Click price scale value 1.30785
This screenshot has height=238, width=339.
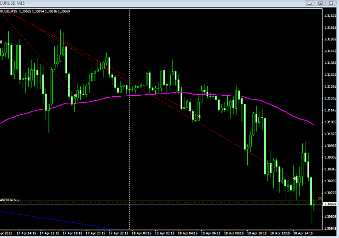pos(330,181)
